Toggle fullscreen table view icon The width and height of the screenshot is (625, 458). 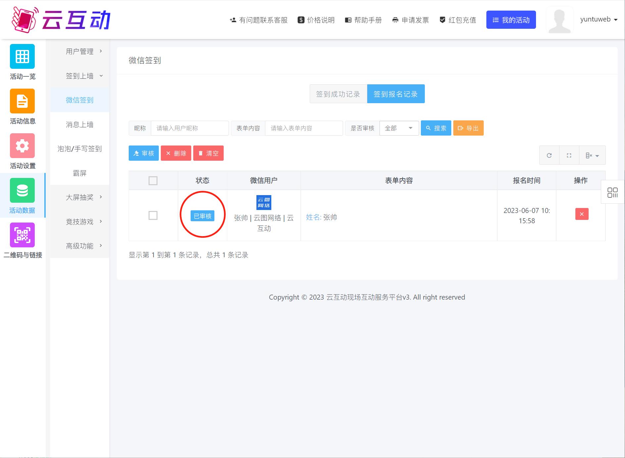(569, 155)
